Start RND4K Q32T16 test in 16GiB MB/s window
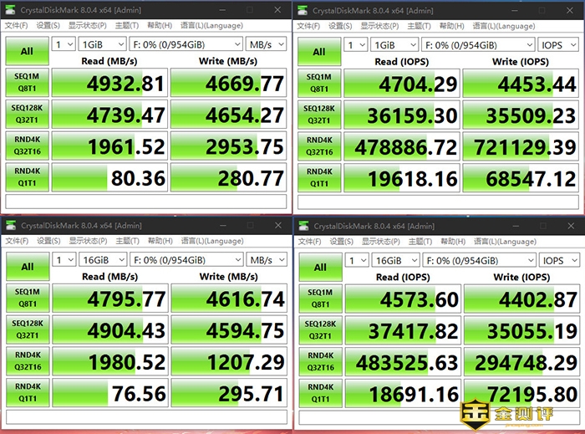Image resolution: width=585 pixels, height=434 pixels. (x=28, y=361)
